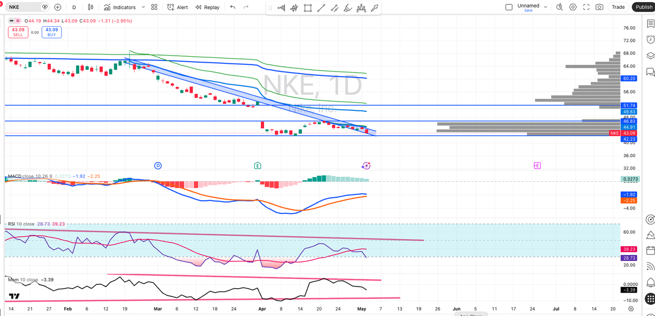Click the 0.3273 MACD histogram value label
Screen dimensions: 655x316
629,179
